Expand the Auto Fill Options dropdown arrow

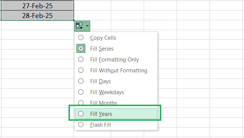(88, 26)
